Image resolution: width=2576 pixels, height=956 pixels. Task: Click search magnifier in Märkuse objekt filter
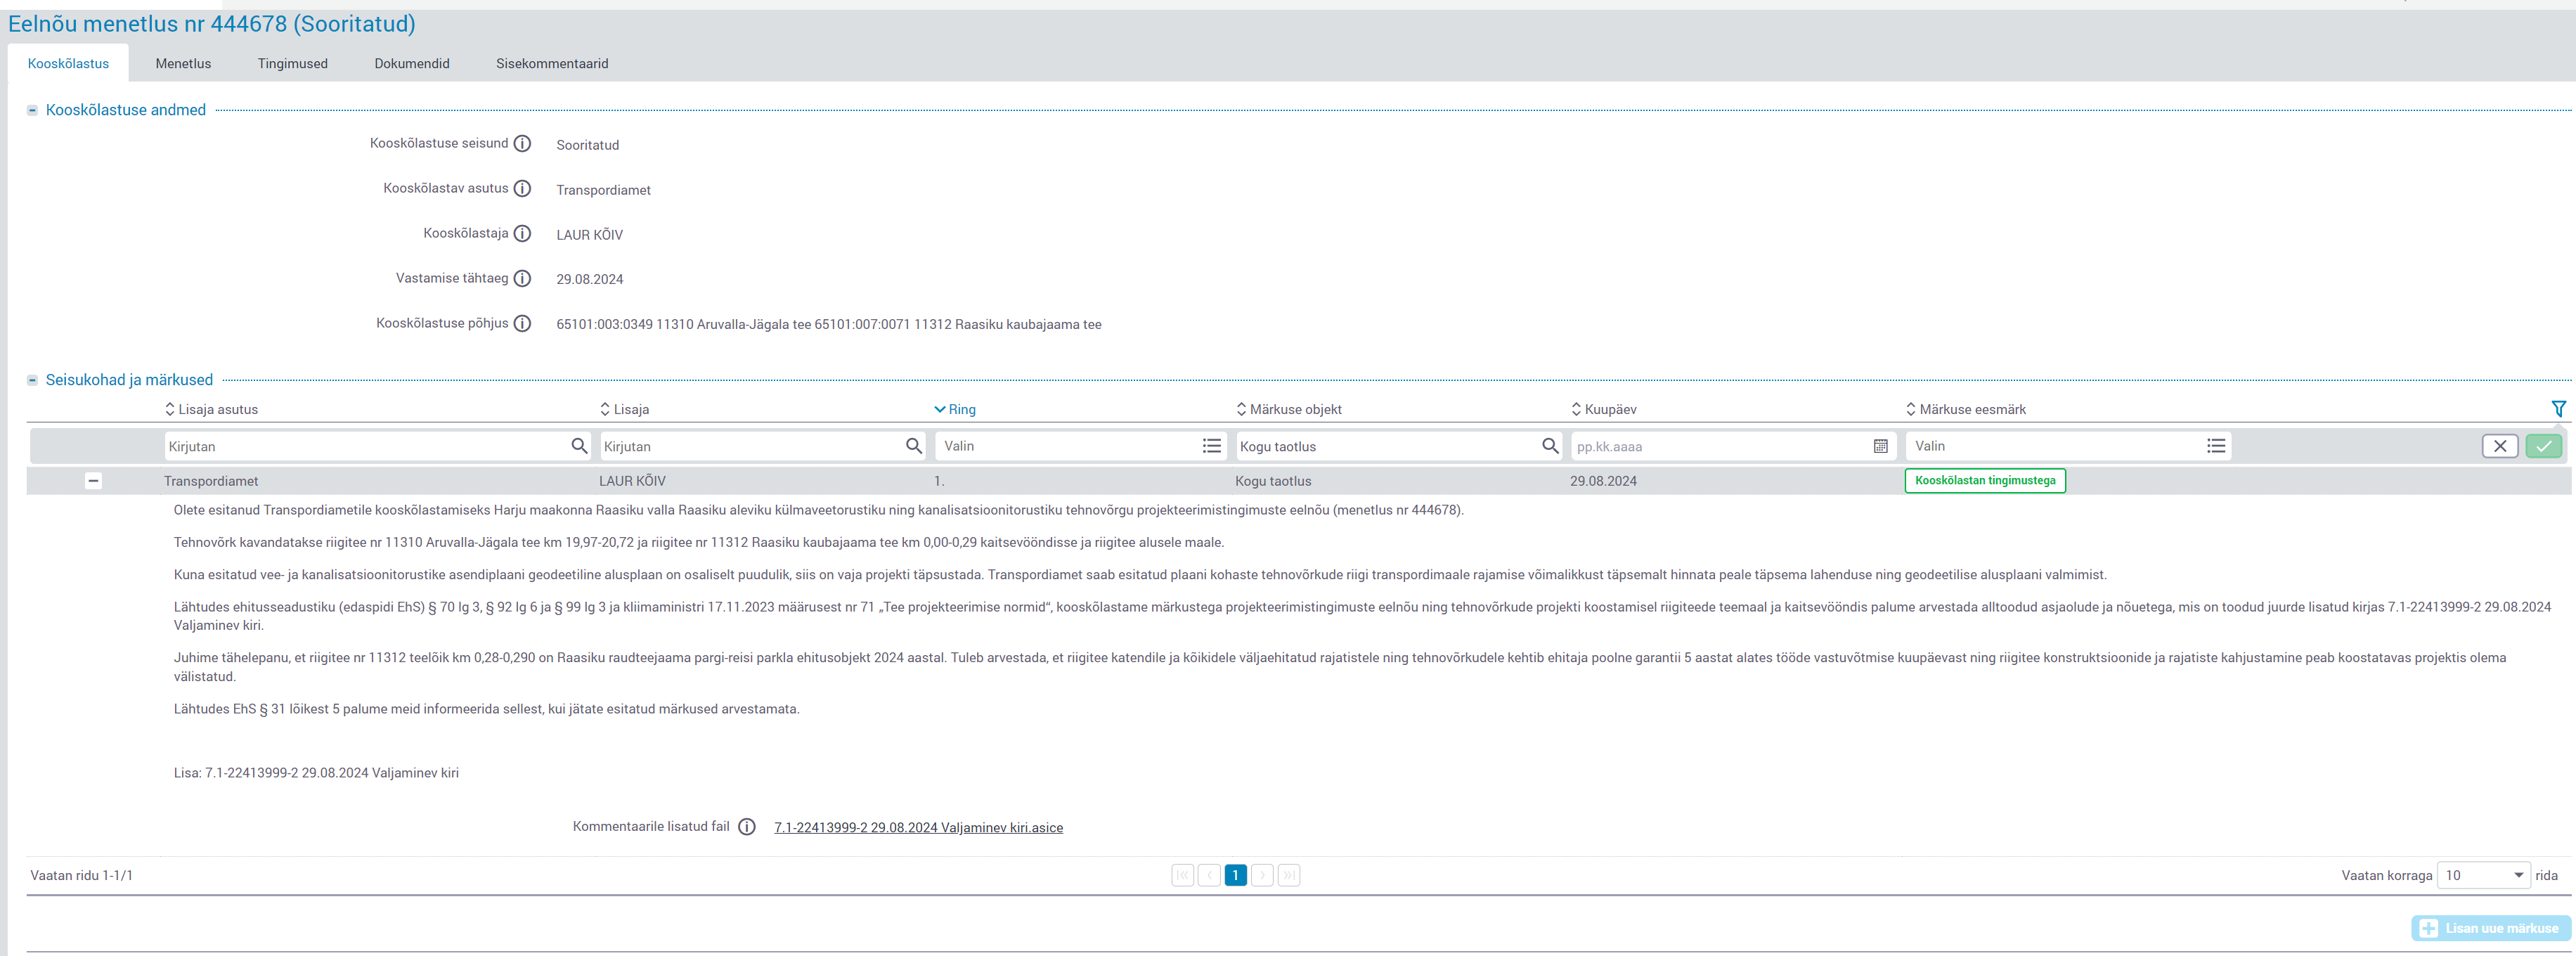[1549, 446]
